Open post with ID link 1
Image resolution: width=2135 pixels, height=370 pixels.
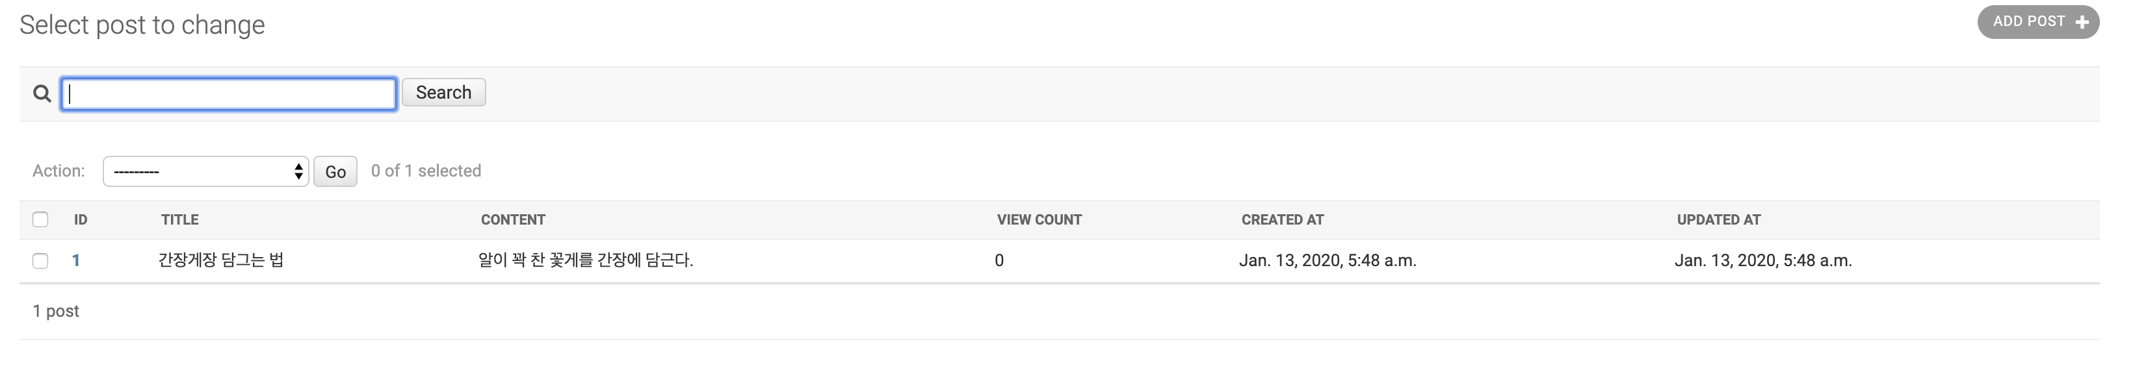76,261
